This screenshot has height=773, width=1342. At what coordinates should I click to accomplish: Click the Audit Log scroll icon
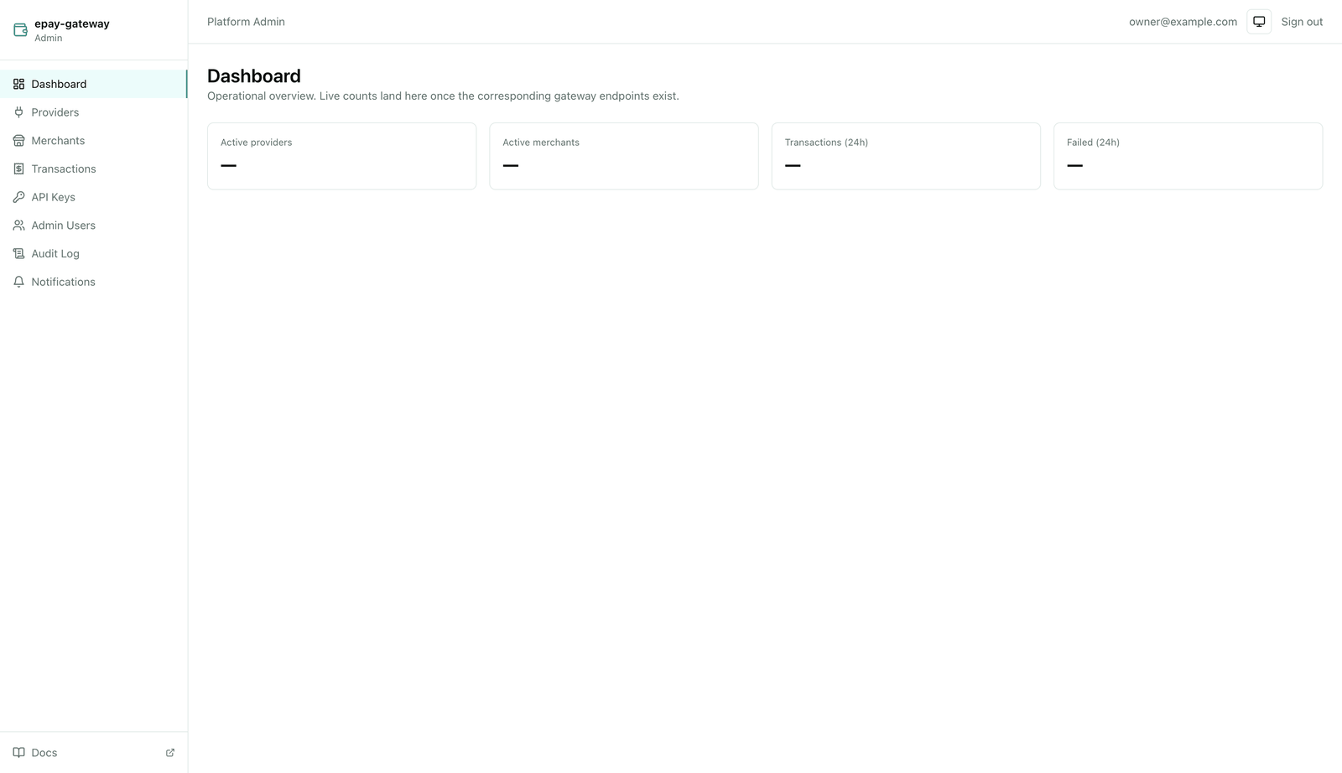18,253
